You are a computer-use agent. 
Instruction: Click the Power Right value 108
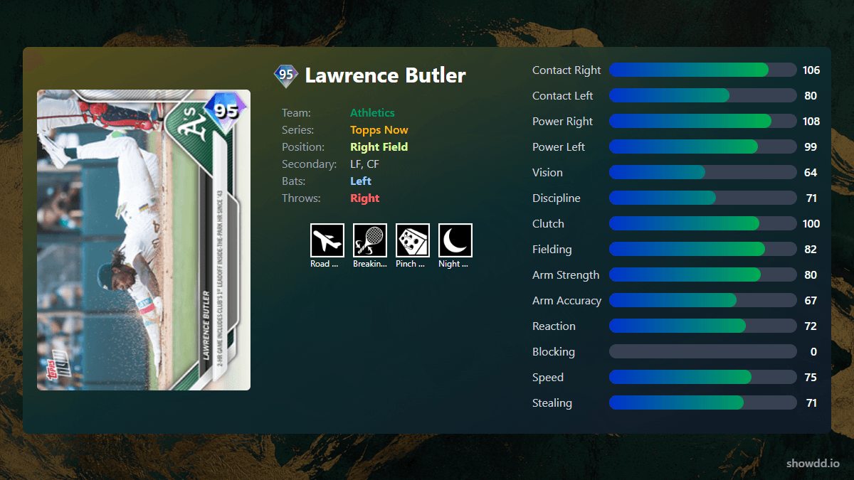811,121
